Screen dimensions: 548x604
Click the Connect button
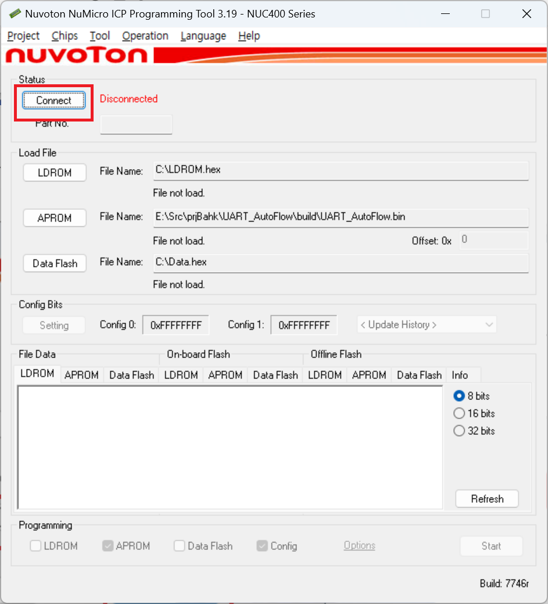tap(54, 101)
